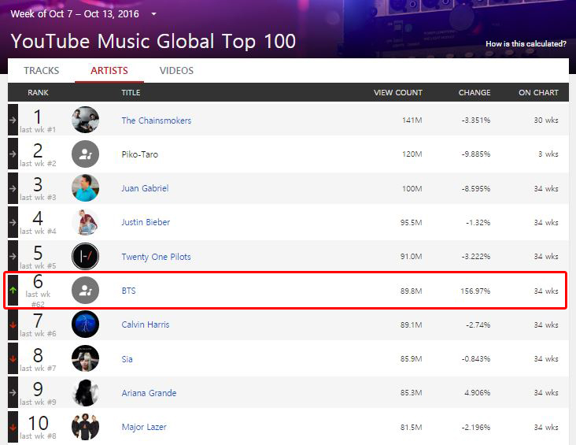Open The Chainsmokers artist link
This screenshot has height=445, width=576.
(157, 121)
